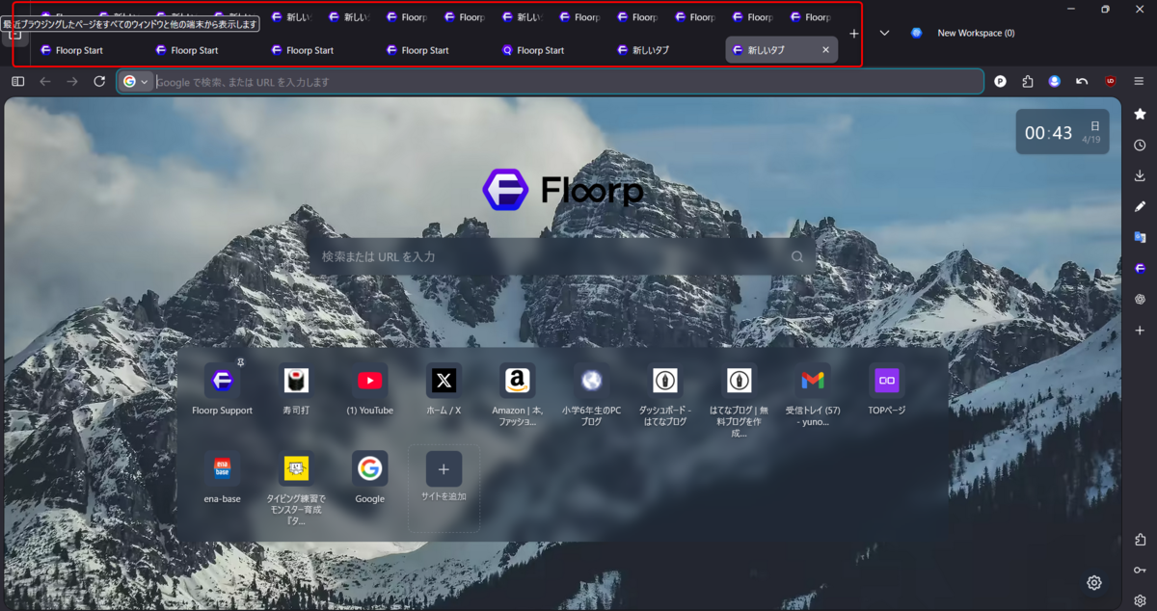Open Firefox View icon at top left
This screenshot has width=1157, height=611.
click(14, 33)
